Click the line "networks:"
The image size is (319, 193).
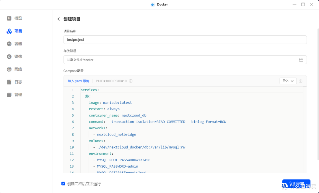click(98, 128)
